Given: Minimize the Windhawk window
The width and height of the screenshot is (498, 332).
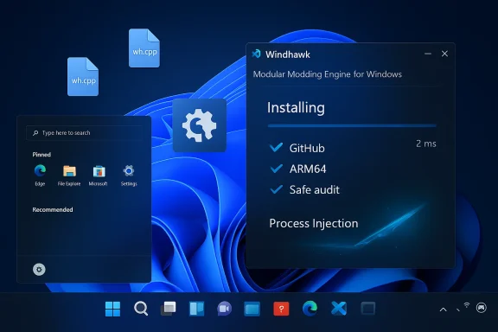Looking at the screenshot, I should click(428, 54).
